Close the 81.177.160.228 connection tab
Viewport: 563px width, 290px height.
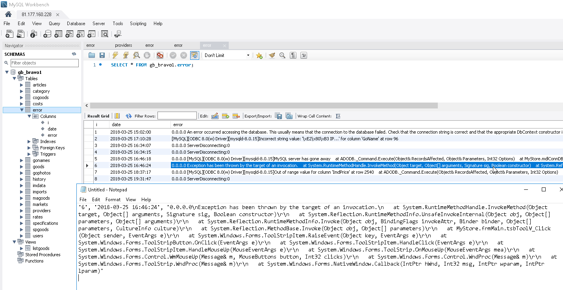57,15
